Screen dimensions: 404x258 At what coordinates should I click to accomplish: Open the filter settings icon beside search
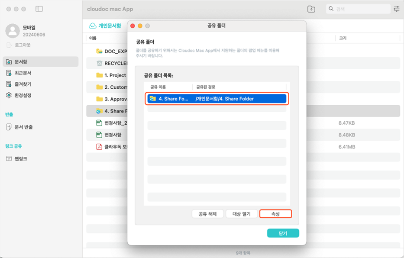click(397, 9)
